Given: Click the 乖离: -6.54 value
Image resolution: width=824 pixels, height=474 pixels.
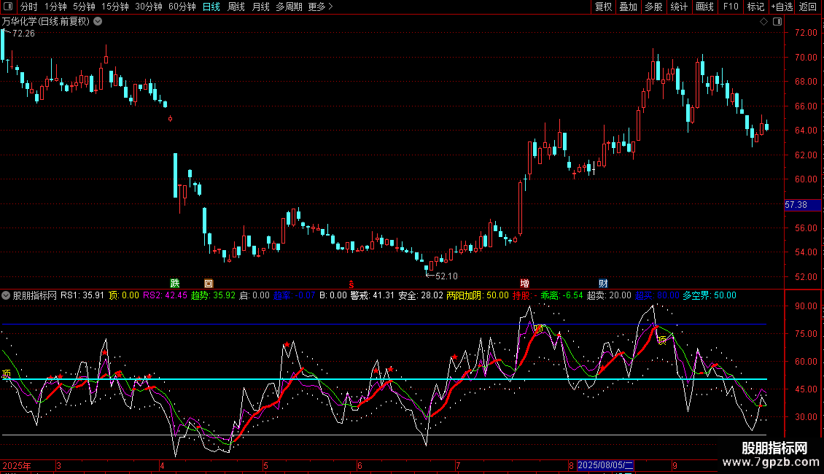Looking at the screenshot, I should (x=561, y=296).
